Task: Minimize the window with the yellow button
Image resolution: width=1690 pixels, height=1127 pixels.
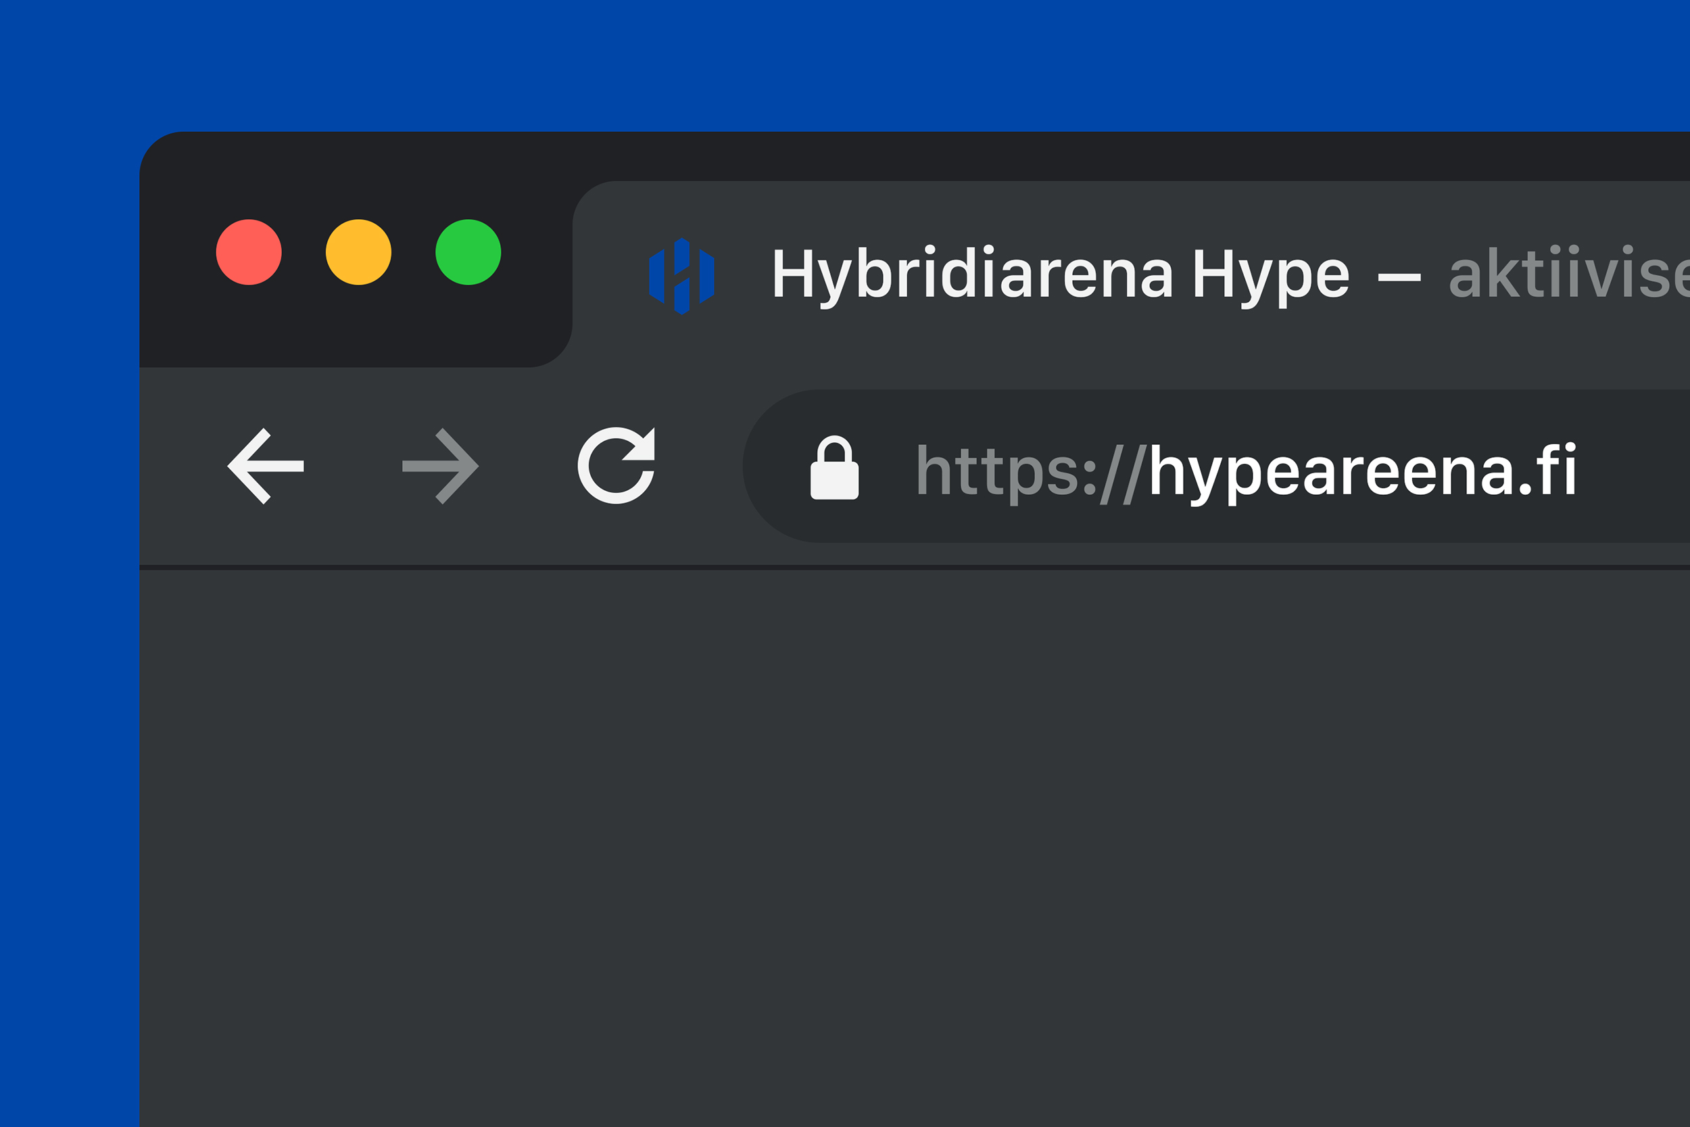Action: pos(358,252)
